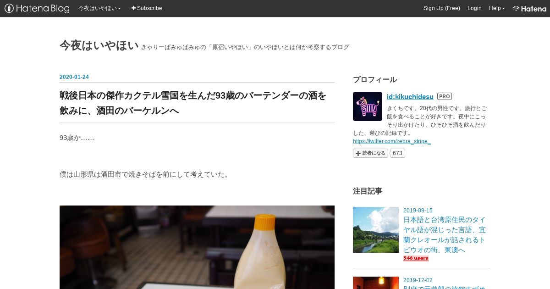This screenshot has height=289, width=550.
Task: Click the zebra profile avatar
Action: [368, 106]
